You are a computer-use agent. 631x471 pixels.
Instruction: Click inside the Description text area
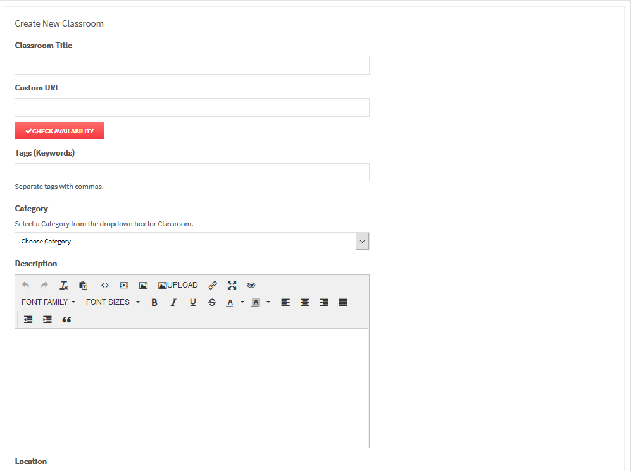192,388
